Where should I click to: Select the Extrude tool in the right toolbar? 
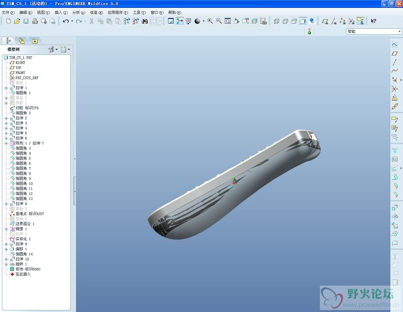point(395,207)
